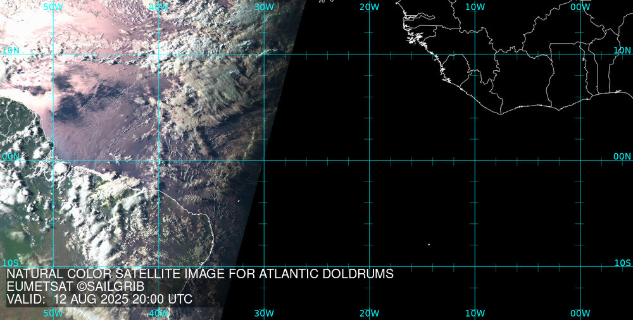This screenshot has width=633, height=320.
Task: Select the 10N label beside the African borders
Action: click(x=622, y=50)
